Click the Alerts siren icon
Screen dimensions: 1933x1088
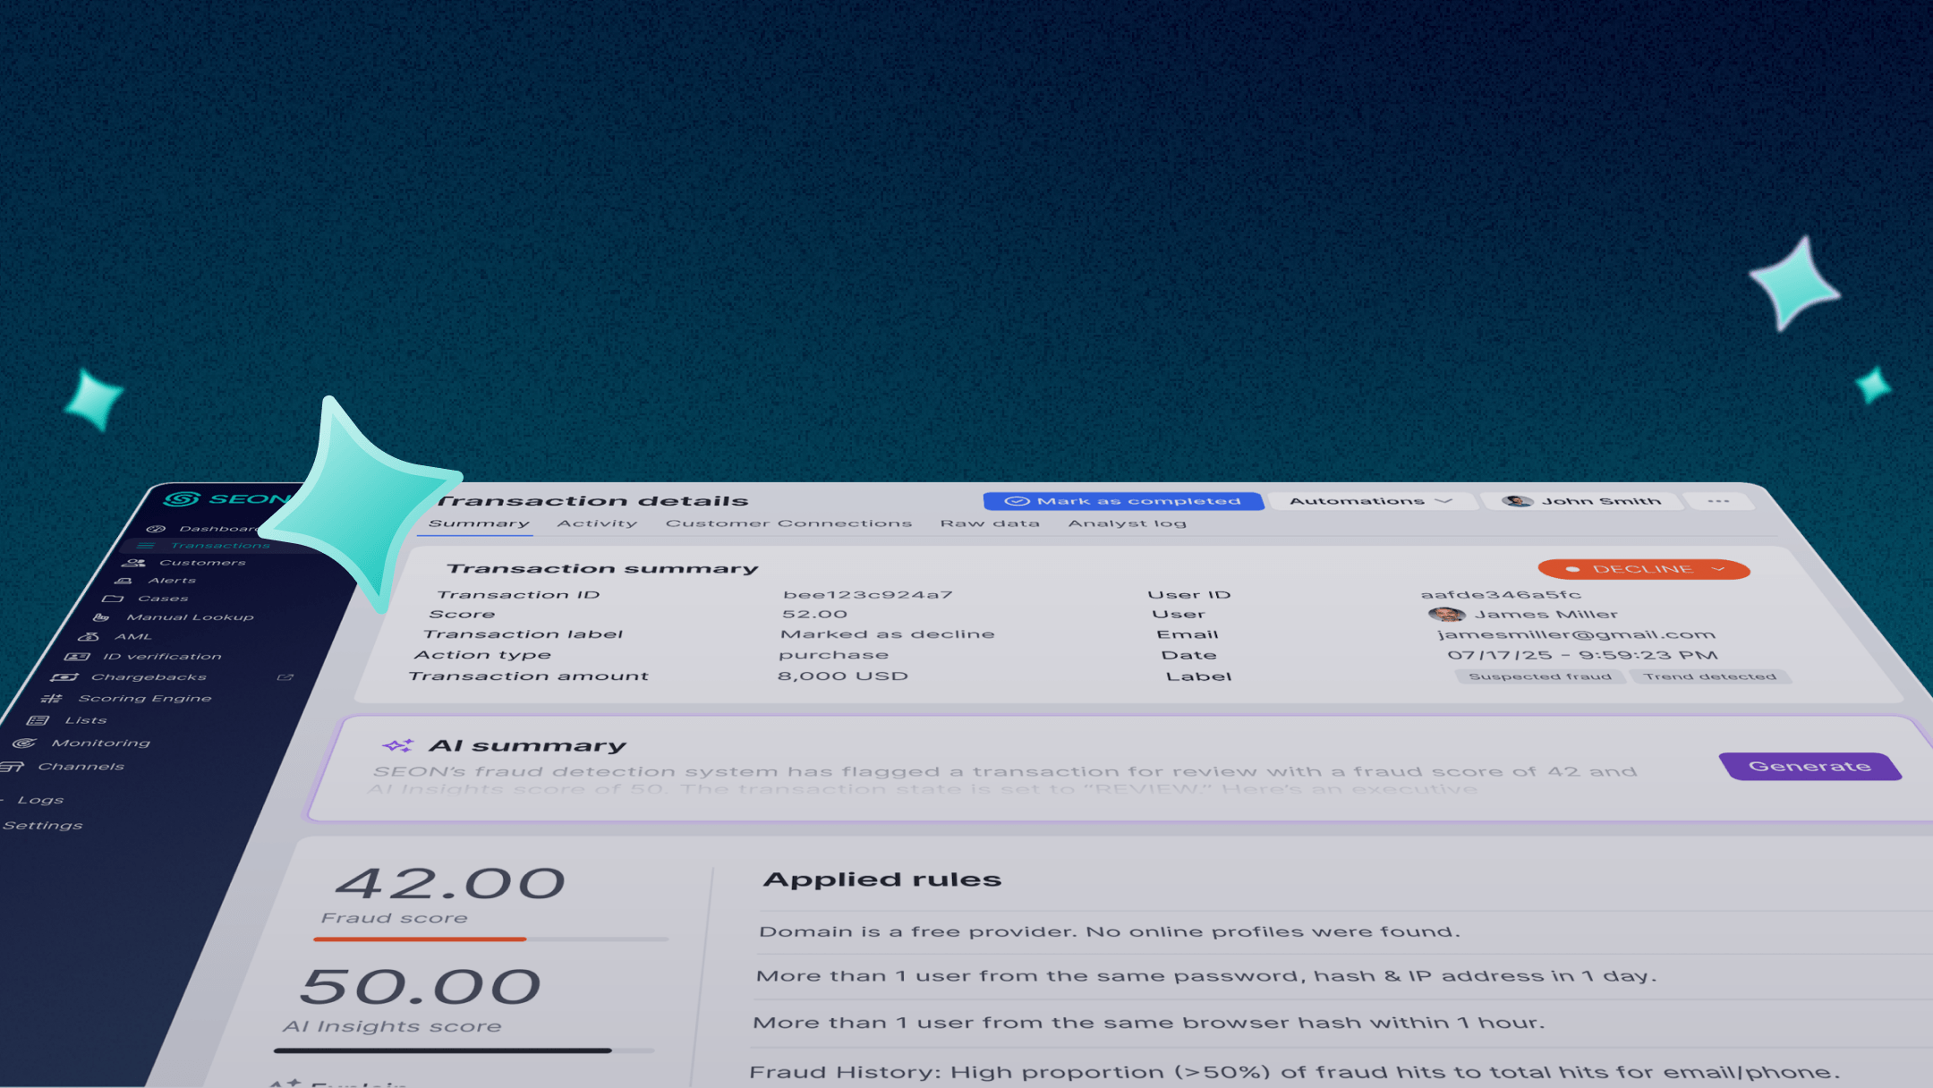[123, 581]
